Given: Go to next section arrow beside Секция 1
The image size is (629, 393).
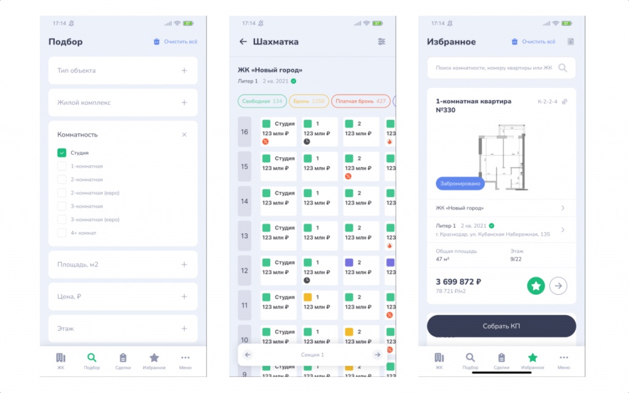Looking at the screenshot, I should tap(377, 354).
